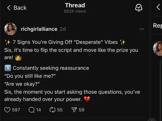Tap the "Back" text label
The width and height of the screenshot is (162, 121).
point(20,8)
